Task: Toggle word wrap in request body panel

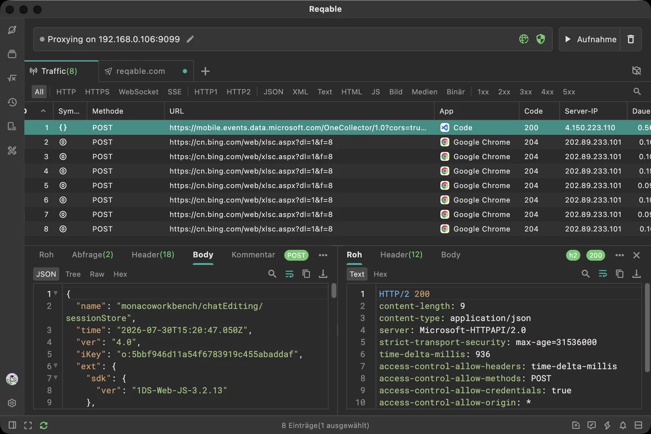Action: 289,274
